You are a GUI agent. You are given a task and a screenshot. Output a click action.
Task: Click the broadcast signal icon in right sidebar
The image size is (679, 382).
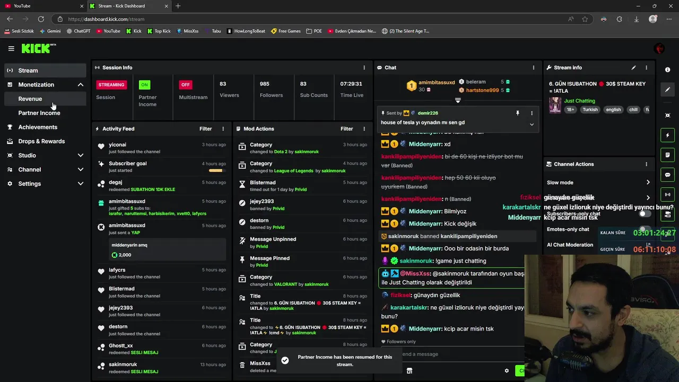click(668, 194)
